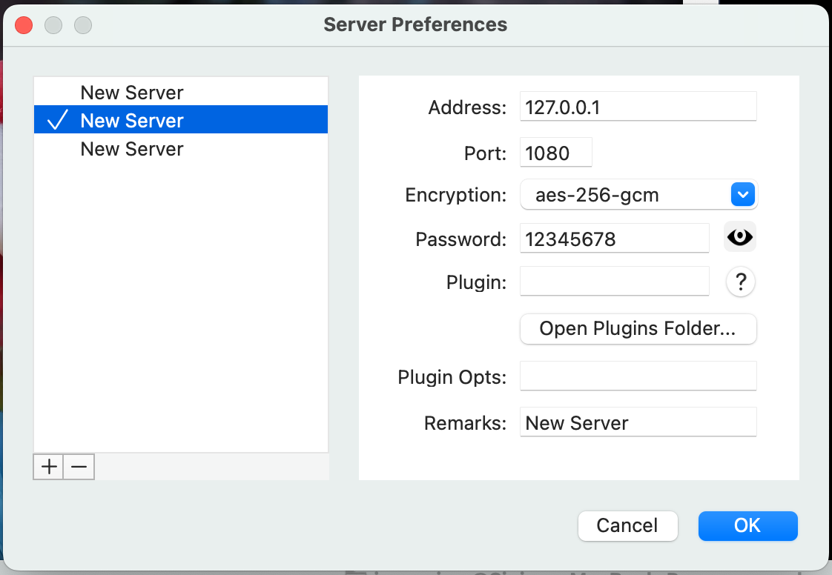Click the Password input field

615,239
